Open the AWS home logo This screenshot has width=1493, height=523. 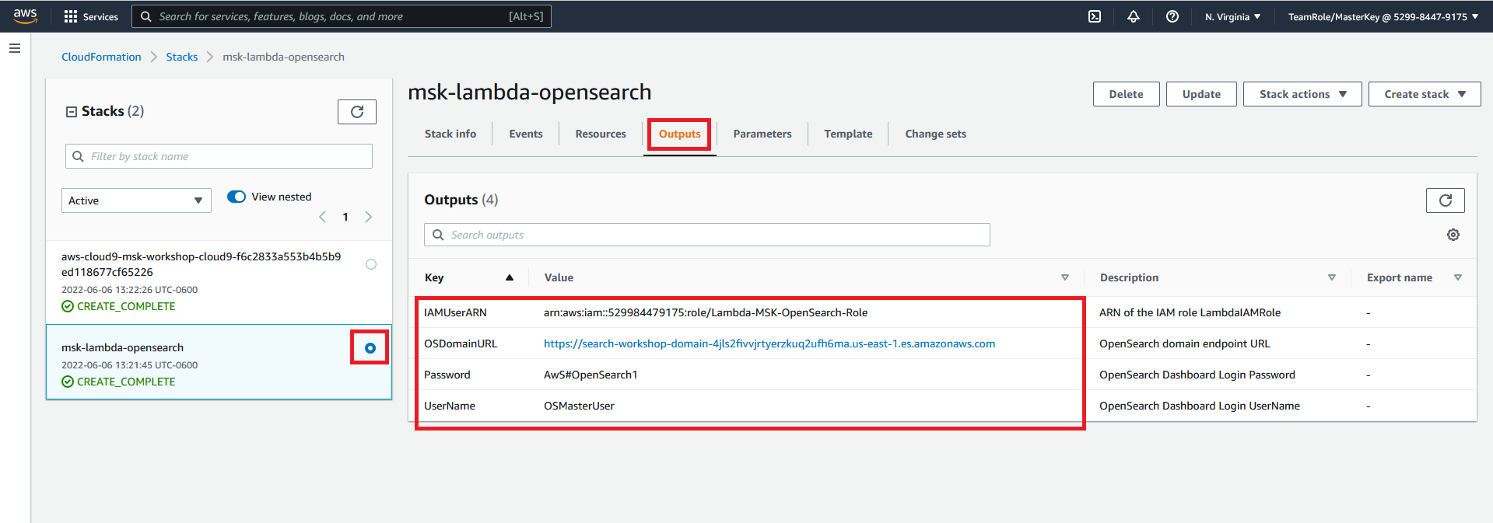coord(26,16)
